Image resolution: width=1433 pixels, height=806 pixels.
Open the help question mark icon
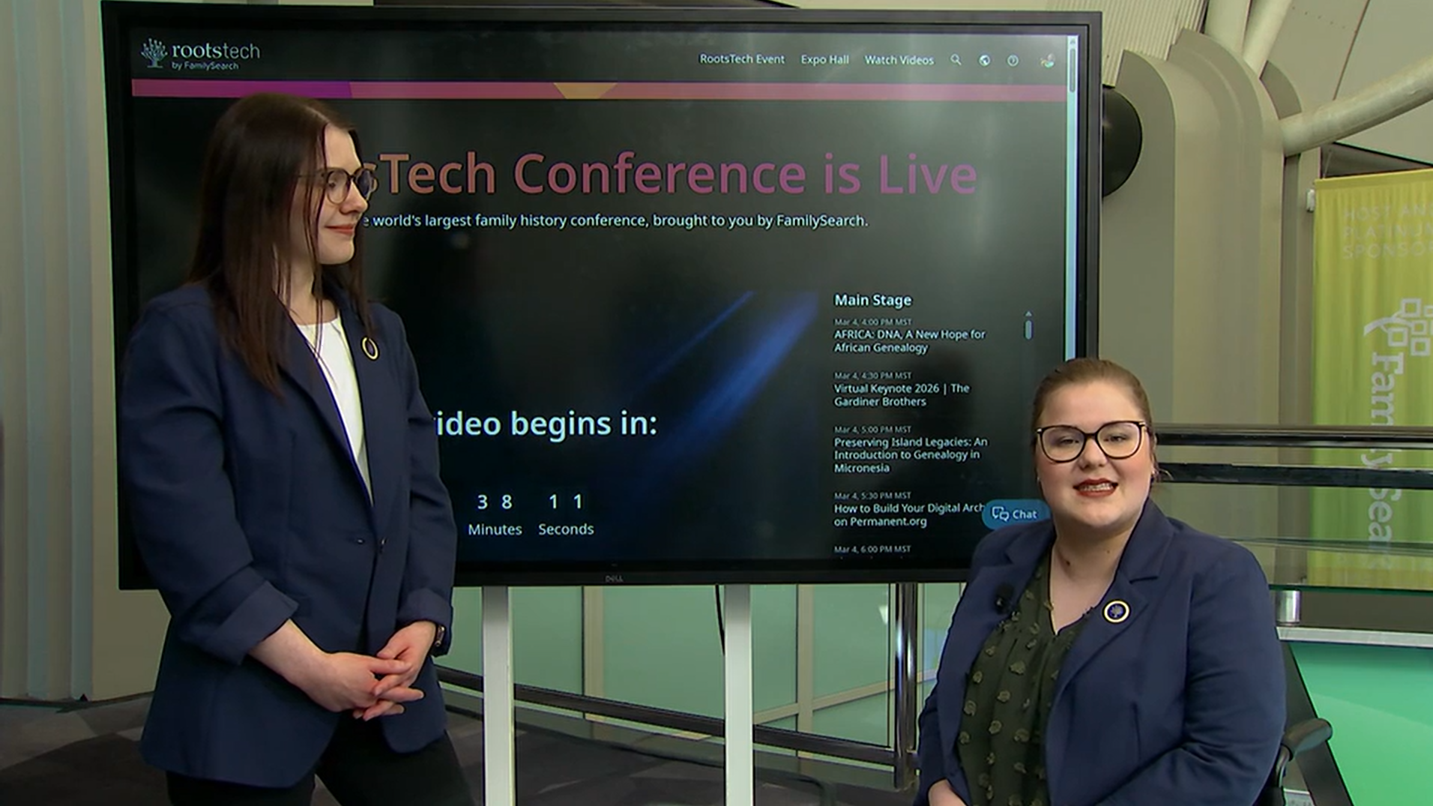pyautogui.click(x=1013, y=61)
